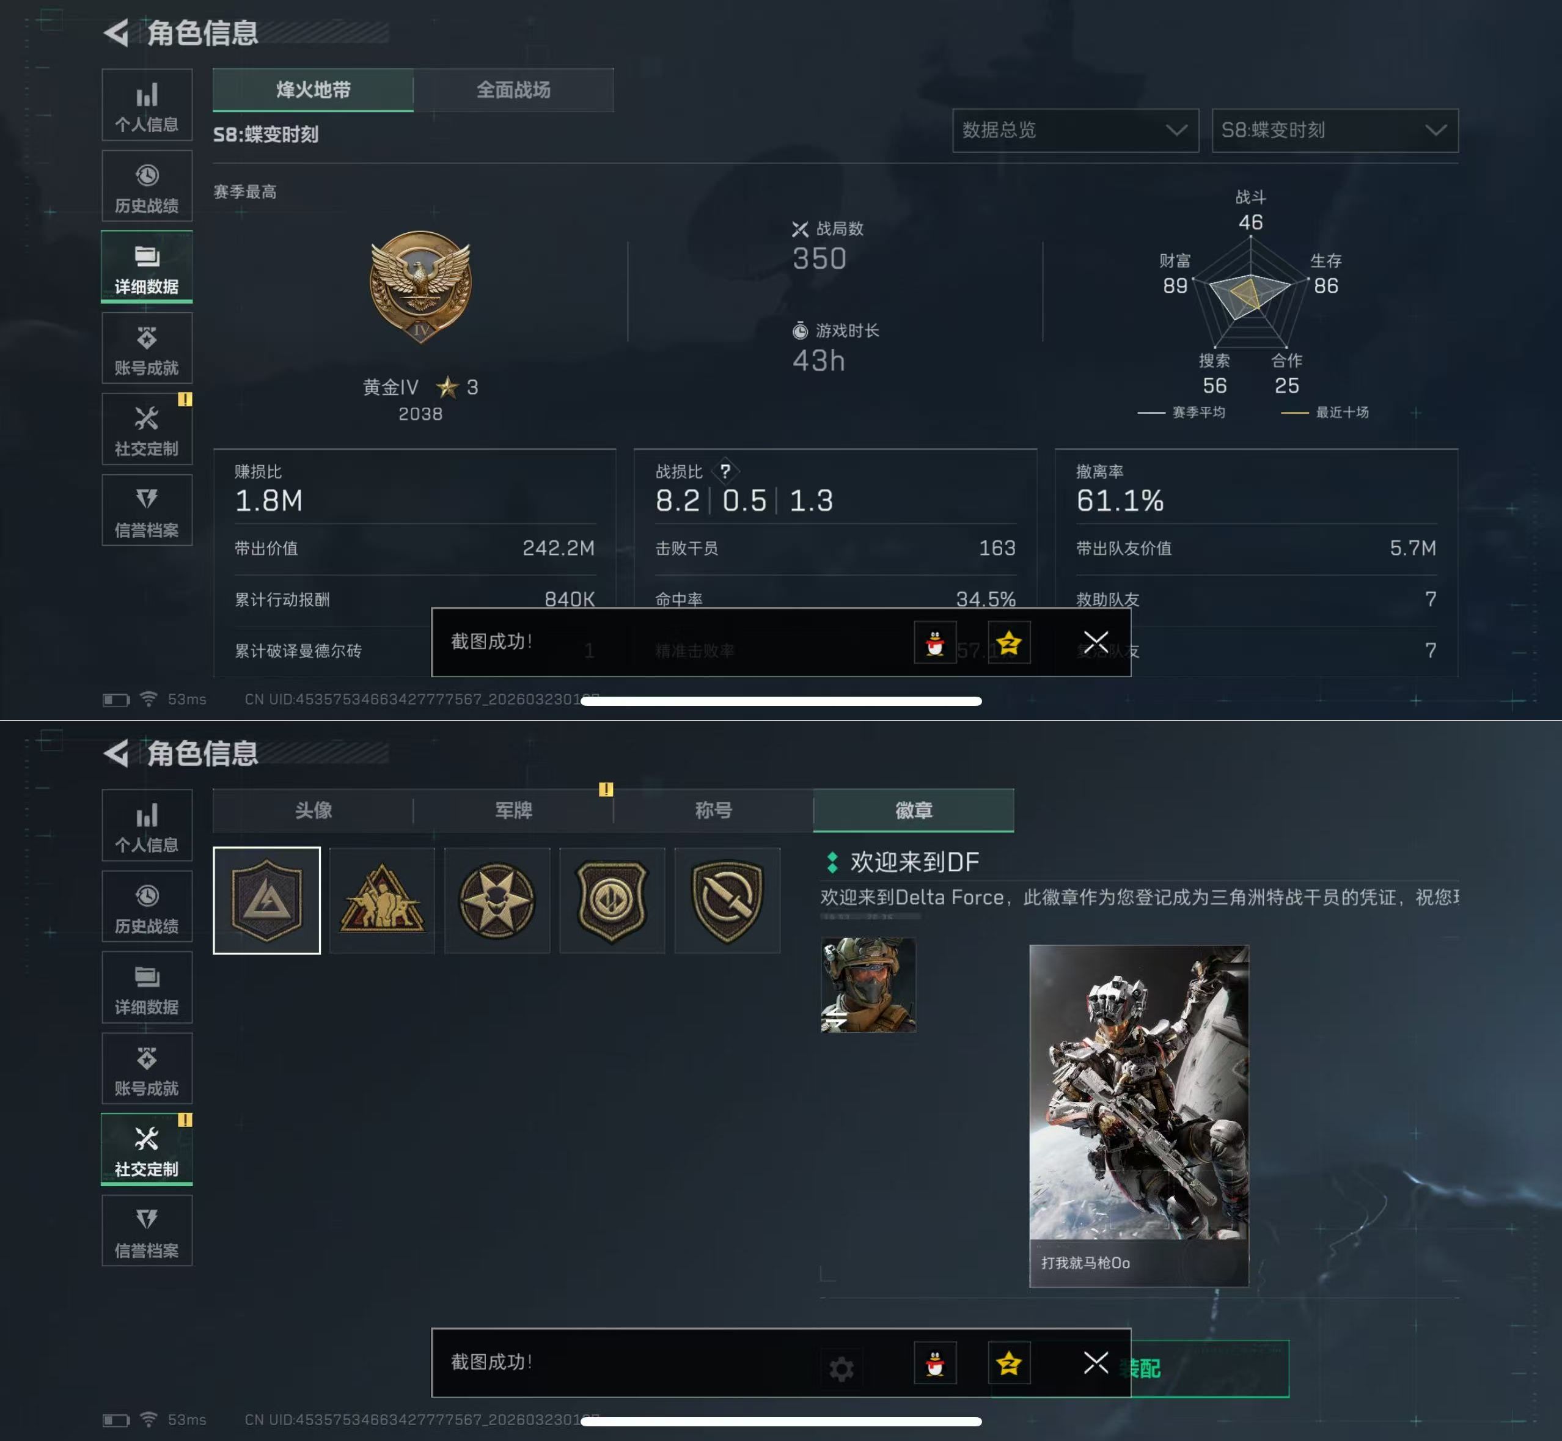Click the operator avatar portrait thumbnail

pos(868,986)
